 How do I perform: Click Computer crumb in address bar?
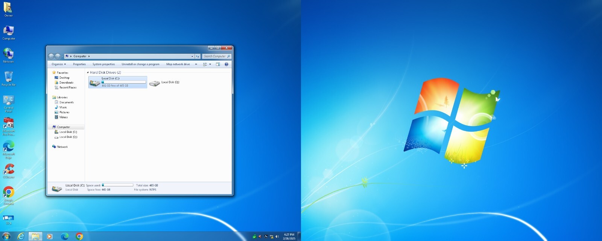(x=80, y=56)
